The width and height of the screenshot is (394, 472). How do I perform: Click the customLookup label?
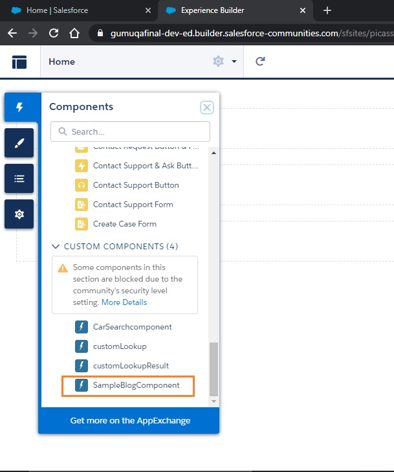pyautogui.click(x=120, y=346)
